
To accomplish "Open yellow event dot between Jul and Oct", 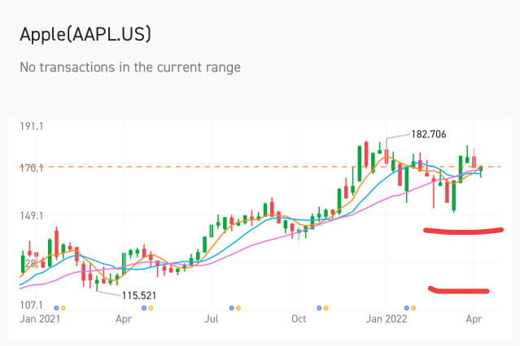I will click(x=238, y=308).
